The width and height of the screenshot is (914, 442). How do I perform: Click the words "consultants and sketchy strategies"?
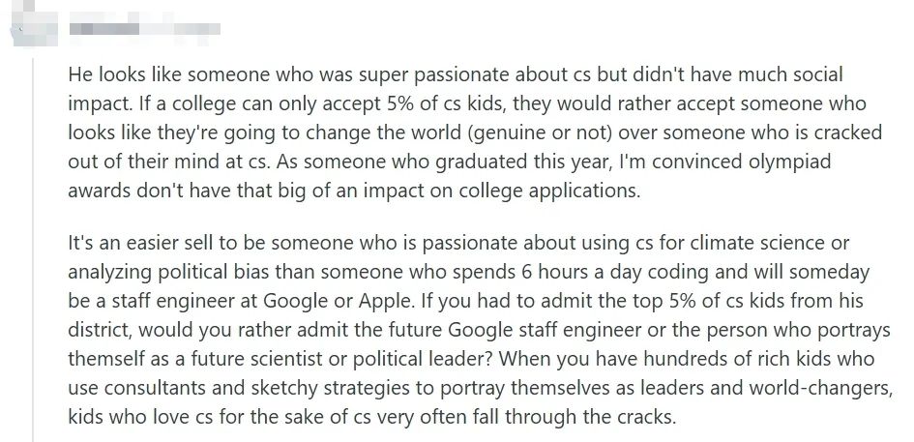(269, 389)
